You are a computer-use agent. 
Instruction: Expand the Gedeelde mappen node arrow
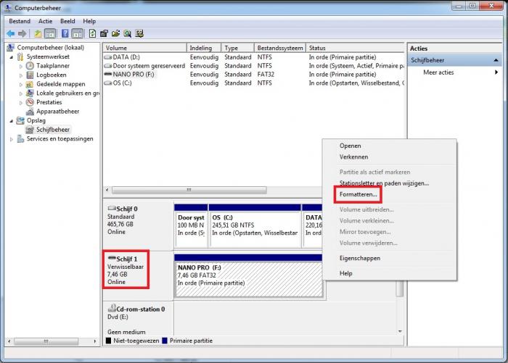(x=21, y=84)
